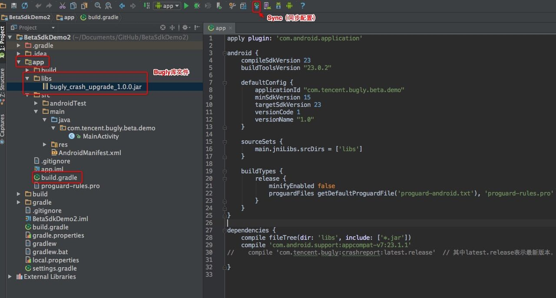Expand the .gradle folder arrow
Screen dimensions: 556x298
19,46
